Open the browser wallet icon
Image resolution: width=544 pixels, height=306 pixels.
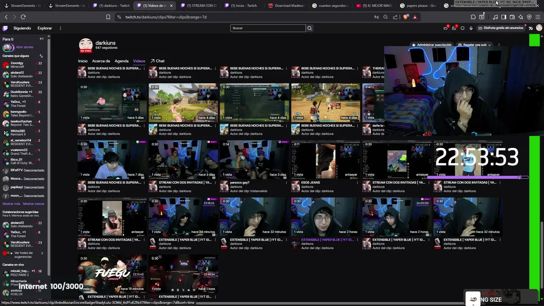(x=512, y=17)
